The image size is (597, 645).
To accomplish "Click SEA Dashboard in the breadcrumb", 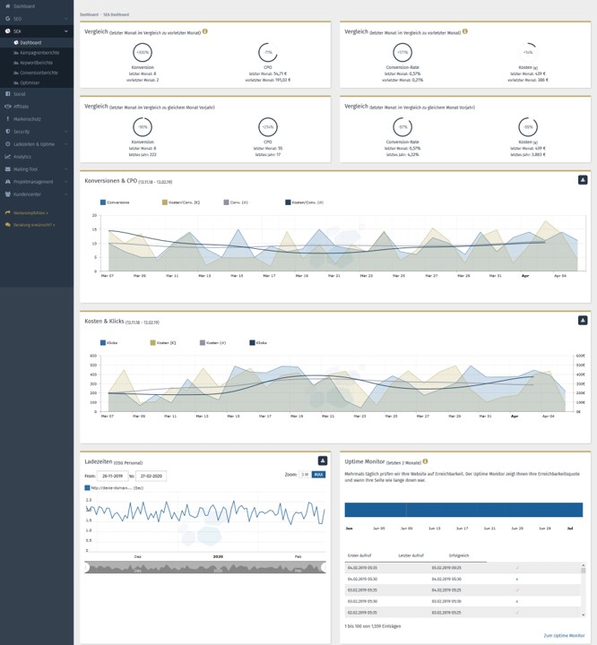I will pyautogui.click(x=117, y=14).
